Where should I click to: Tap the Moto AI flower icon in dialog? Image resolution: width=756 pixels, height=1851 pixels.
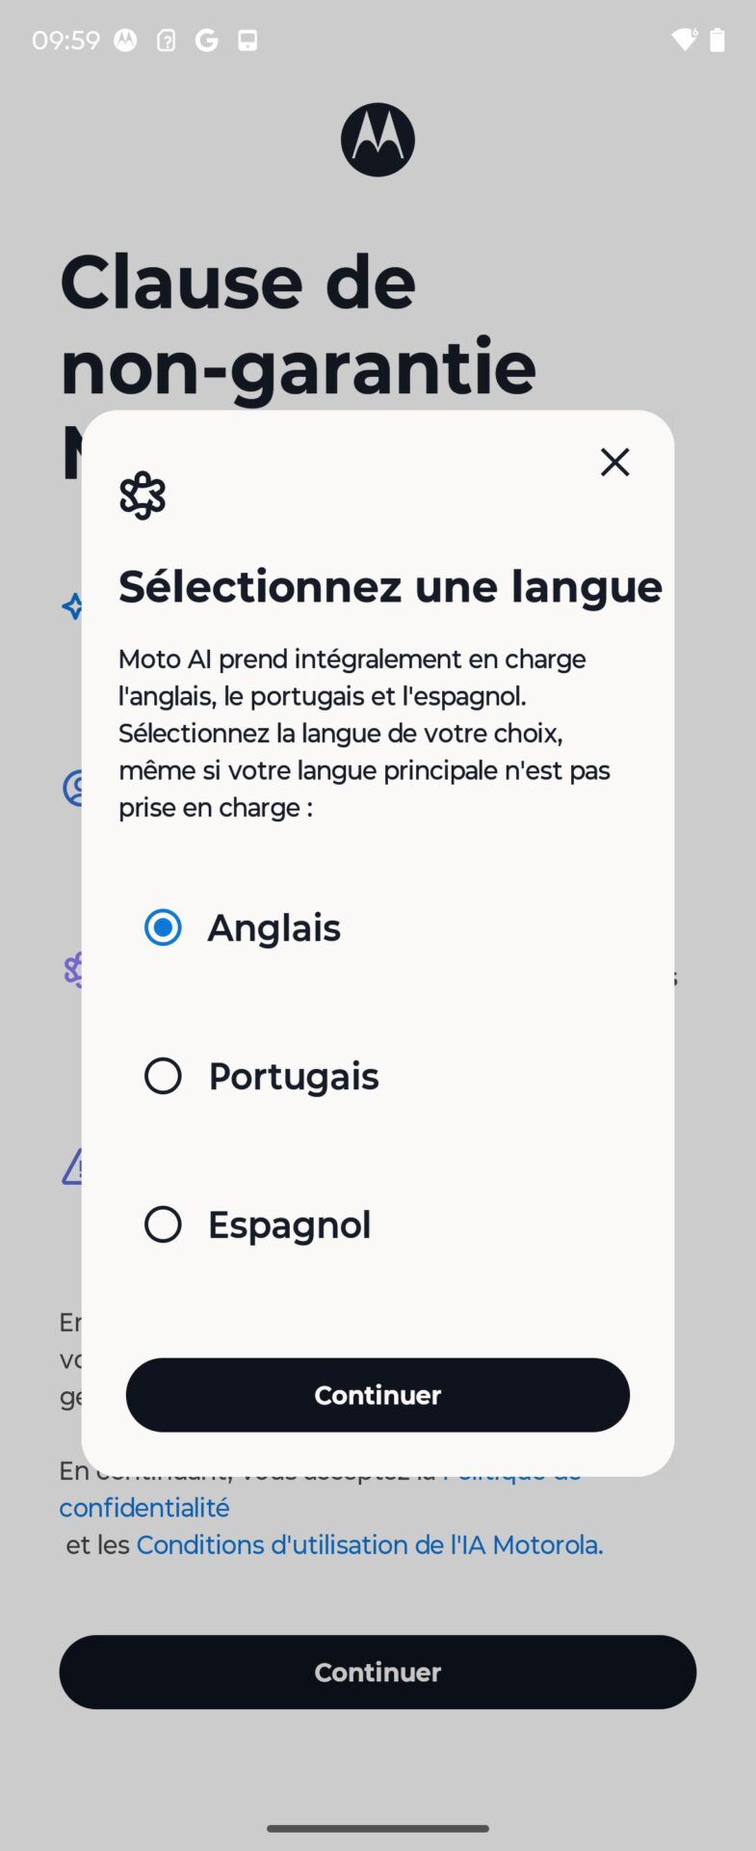tap(143, 496)
